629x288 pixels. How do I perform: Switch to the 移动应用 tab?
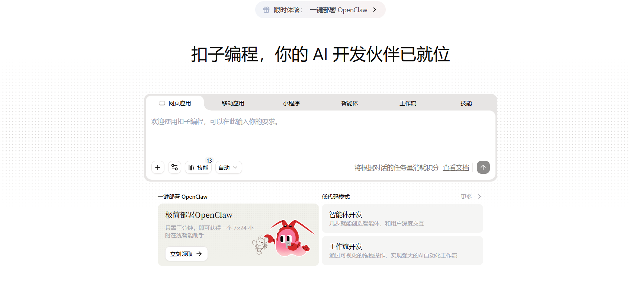pyautogui.click(x=233, y=103)
